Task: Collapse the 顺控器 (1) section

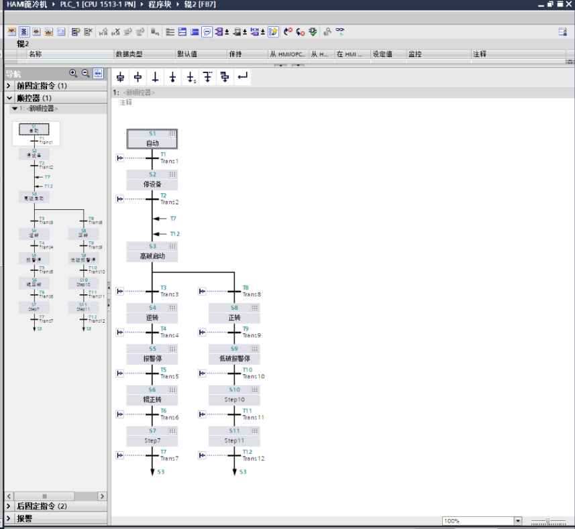Action: point(9,98)
